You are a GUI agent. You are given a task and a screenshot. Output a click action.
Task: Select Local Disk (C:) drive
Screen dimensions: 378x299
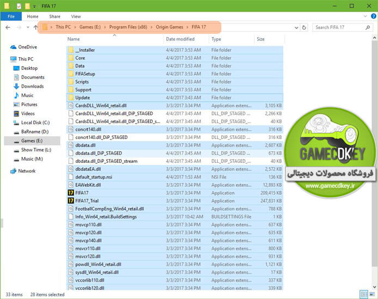point(32,123)
